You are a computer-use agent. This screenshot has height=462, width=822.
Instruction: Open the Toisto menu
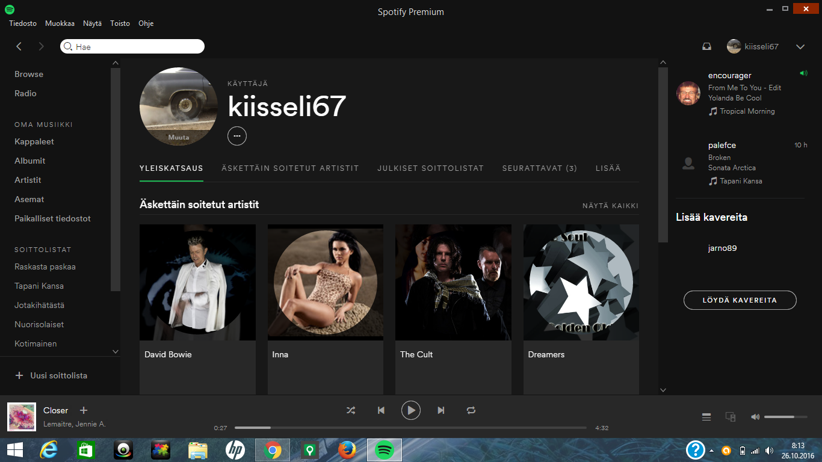click(x=120, y=23)
